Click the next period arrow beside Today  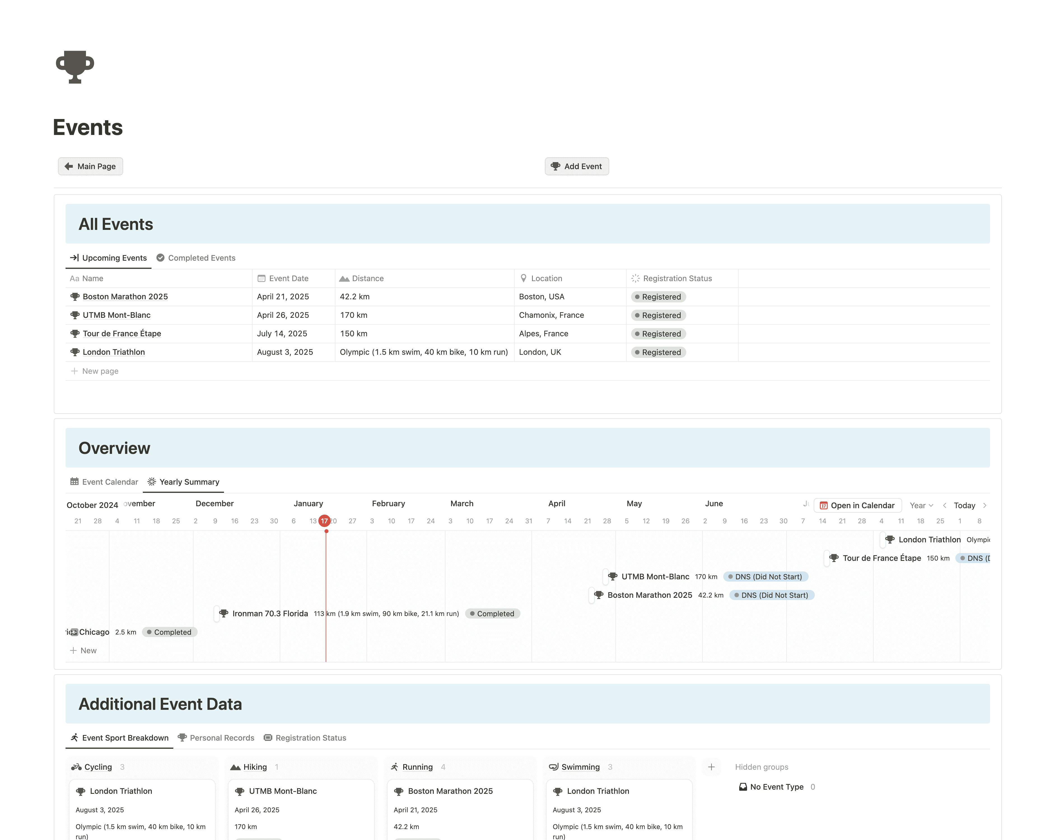pyautogui.click(x=984, y=505)
